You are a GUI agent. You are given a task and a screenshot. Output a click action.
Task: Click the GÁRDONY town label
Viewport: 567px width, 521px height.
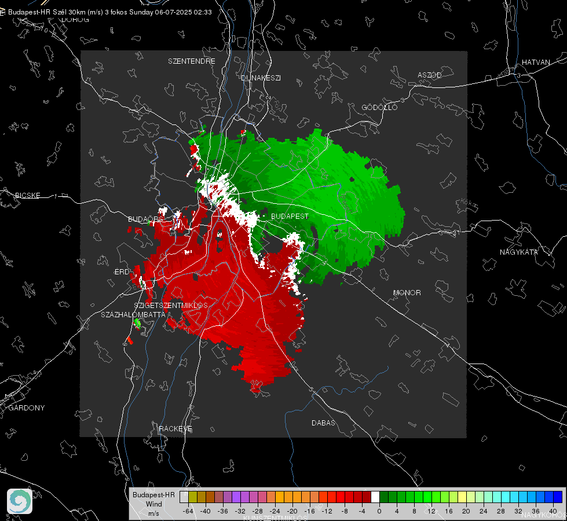[27, 408]
